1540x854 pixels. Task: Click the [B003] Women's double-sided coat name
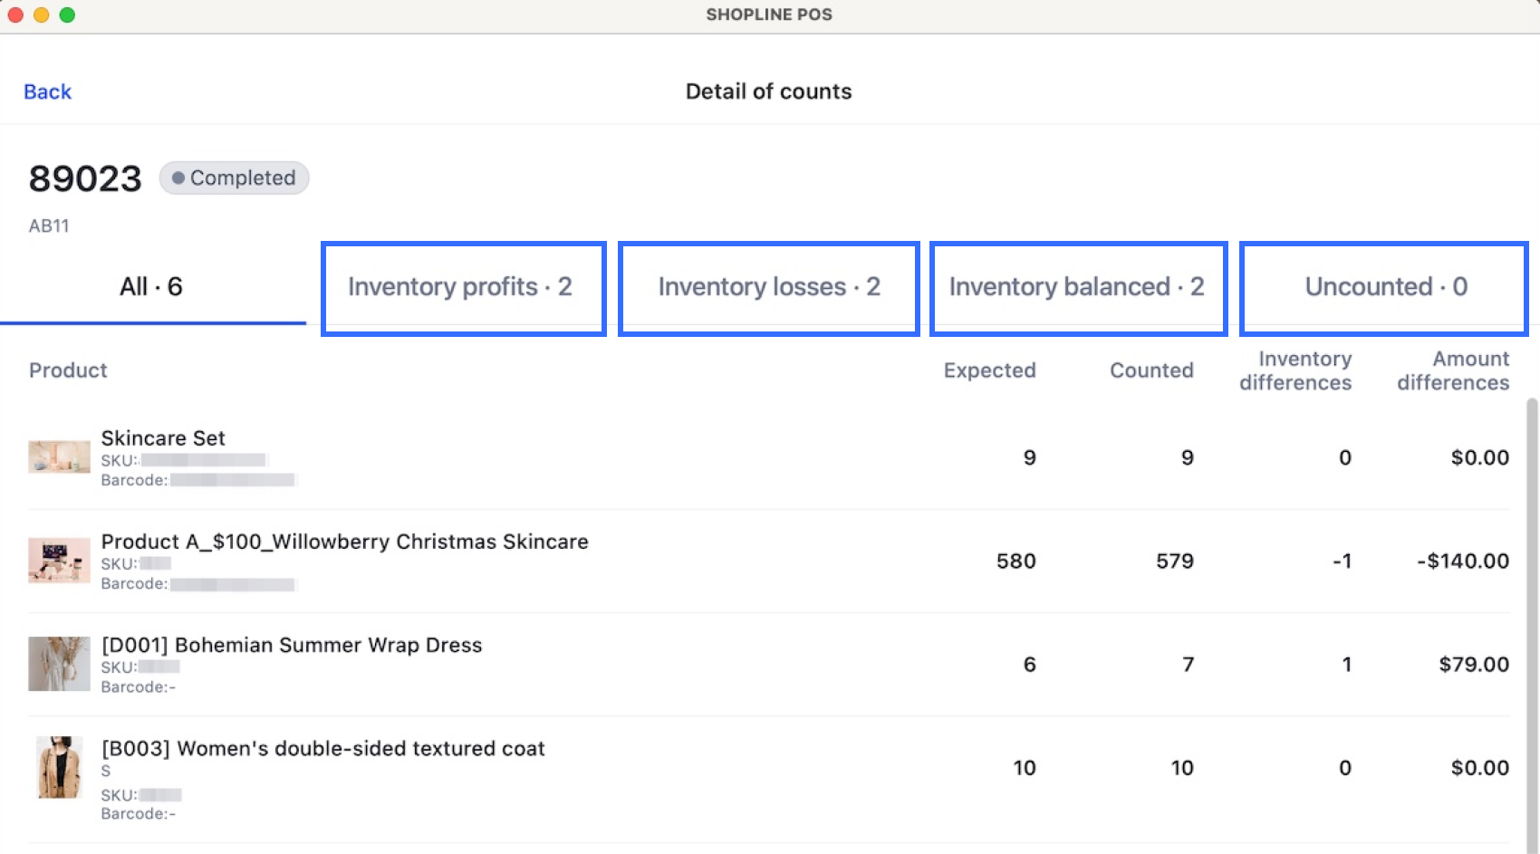pyautogui.click(x=322, y=748)
